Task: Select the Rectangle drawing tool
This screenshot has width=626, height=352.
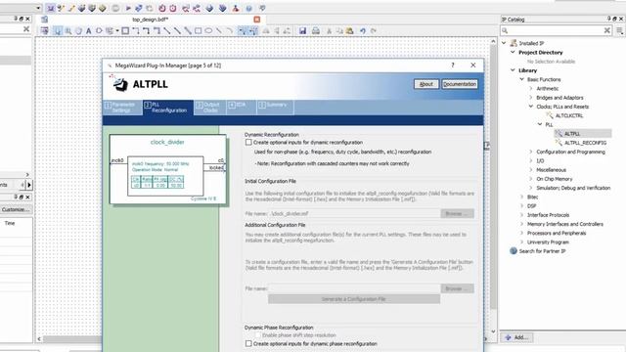Action: click(198, 30)
